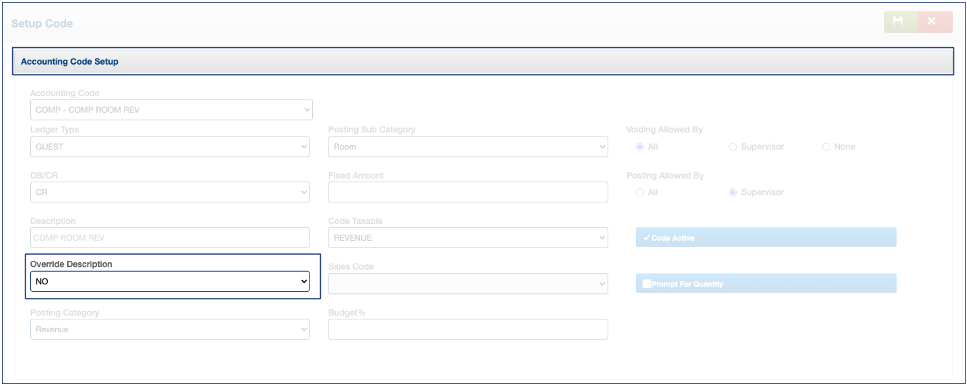Open the Accounting Code dropdown
The image size is (967, 386).
tap(171, 110)
